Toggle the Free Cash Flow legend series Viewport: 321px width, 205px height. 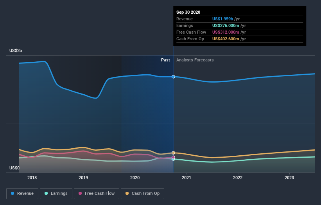click(97, 194)
